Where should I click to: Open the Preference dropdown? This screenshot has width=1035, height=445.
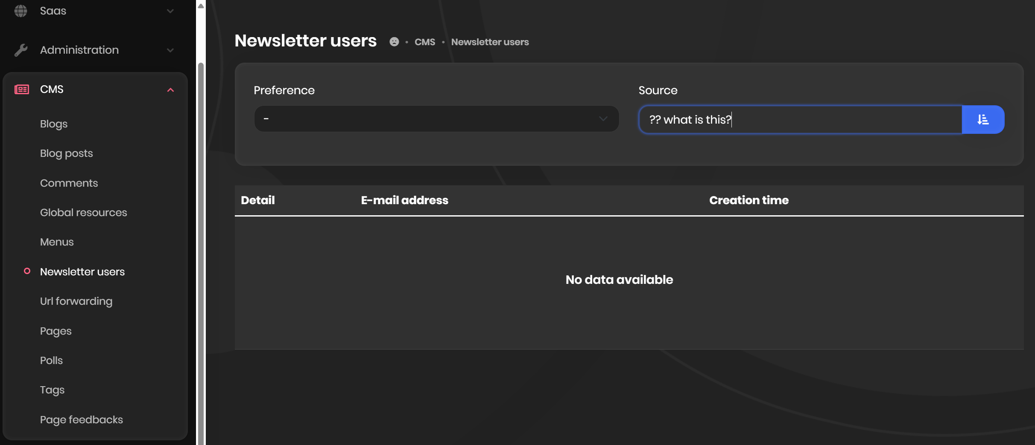click(436, 119)
